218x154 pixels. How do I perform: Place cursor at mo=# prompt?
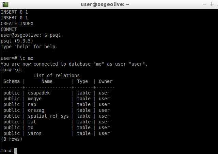(x=16, y=151)
